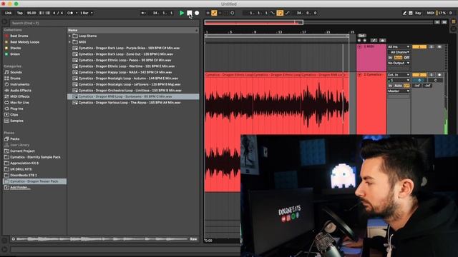Click the Add Folder link
The height and width of the screenshot is (257, 458).
(x=20, y=187)
